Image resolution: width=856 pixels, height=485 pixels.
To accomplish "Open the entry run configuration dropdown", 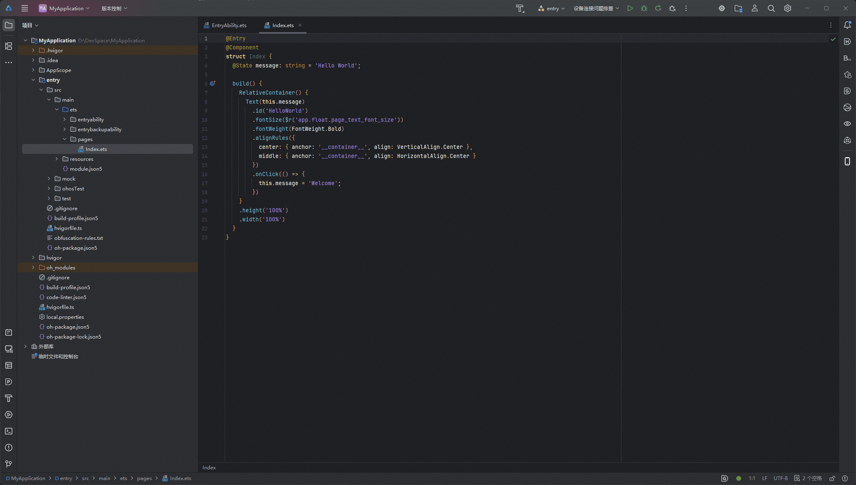I will tap(551, 8).
